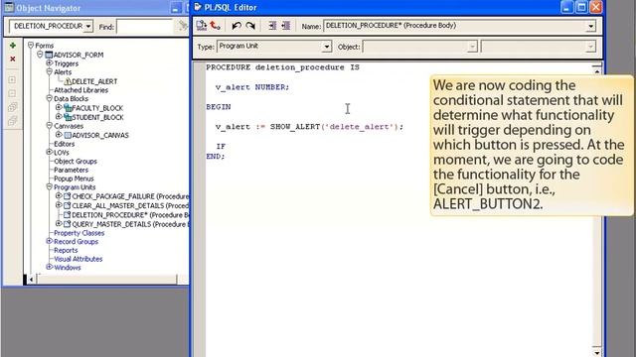Image resolution: width=636 pixels, height=357 pixels.
Task: Collapse the Forms root node
Action: coord(31,45)
